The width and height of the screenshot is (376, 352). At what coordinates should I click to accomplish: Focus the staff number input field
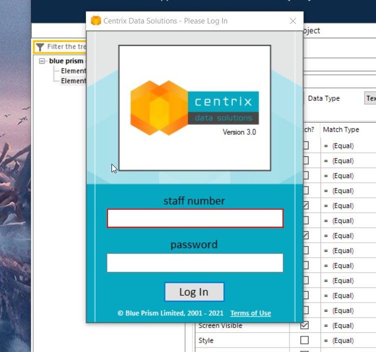(x=195, y=218)
